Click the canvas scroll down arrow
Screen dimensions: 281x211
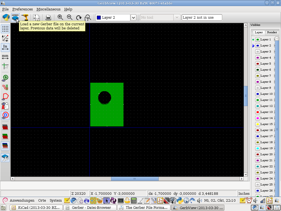pos(246,174)
